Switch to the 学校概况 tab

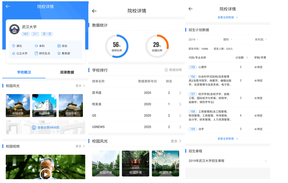tap(24, 72)
